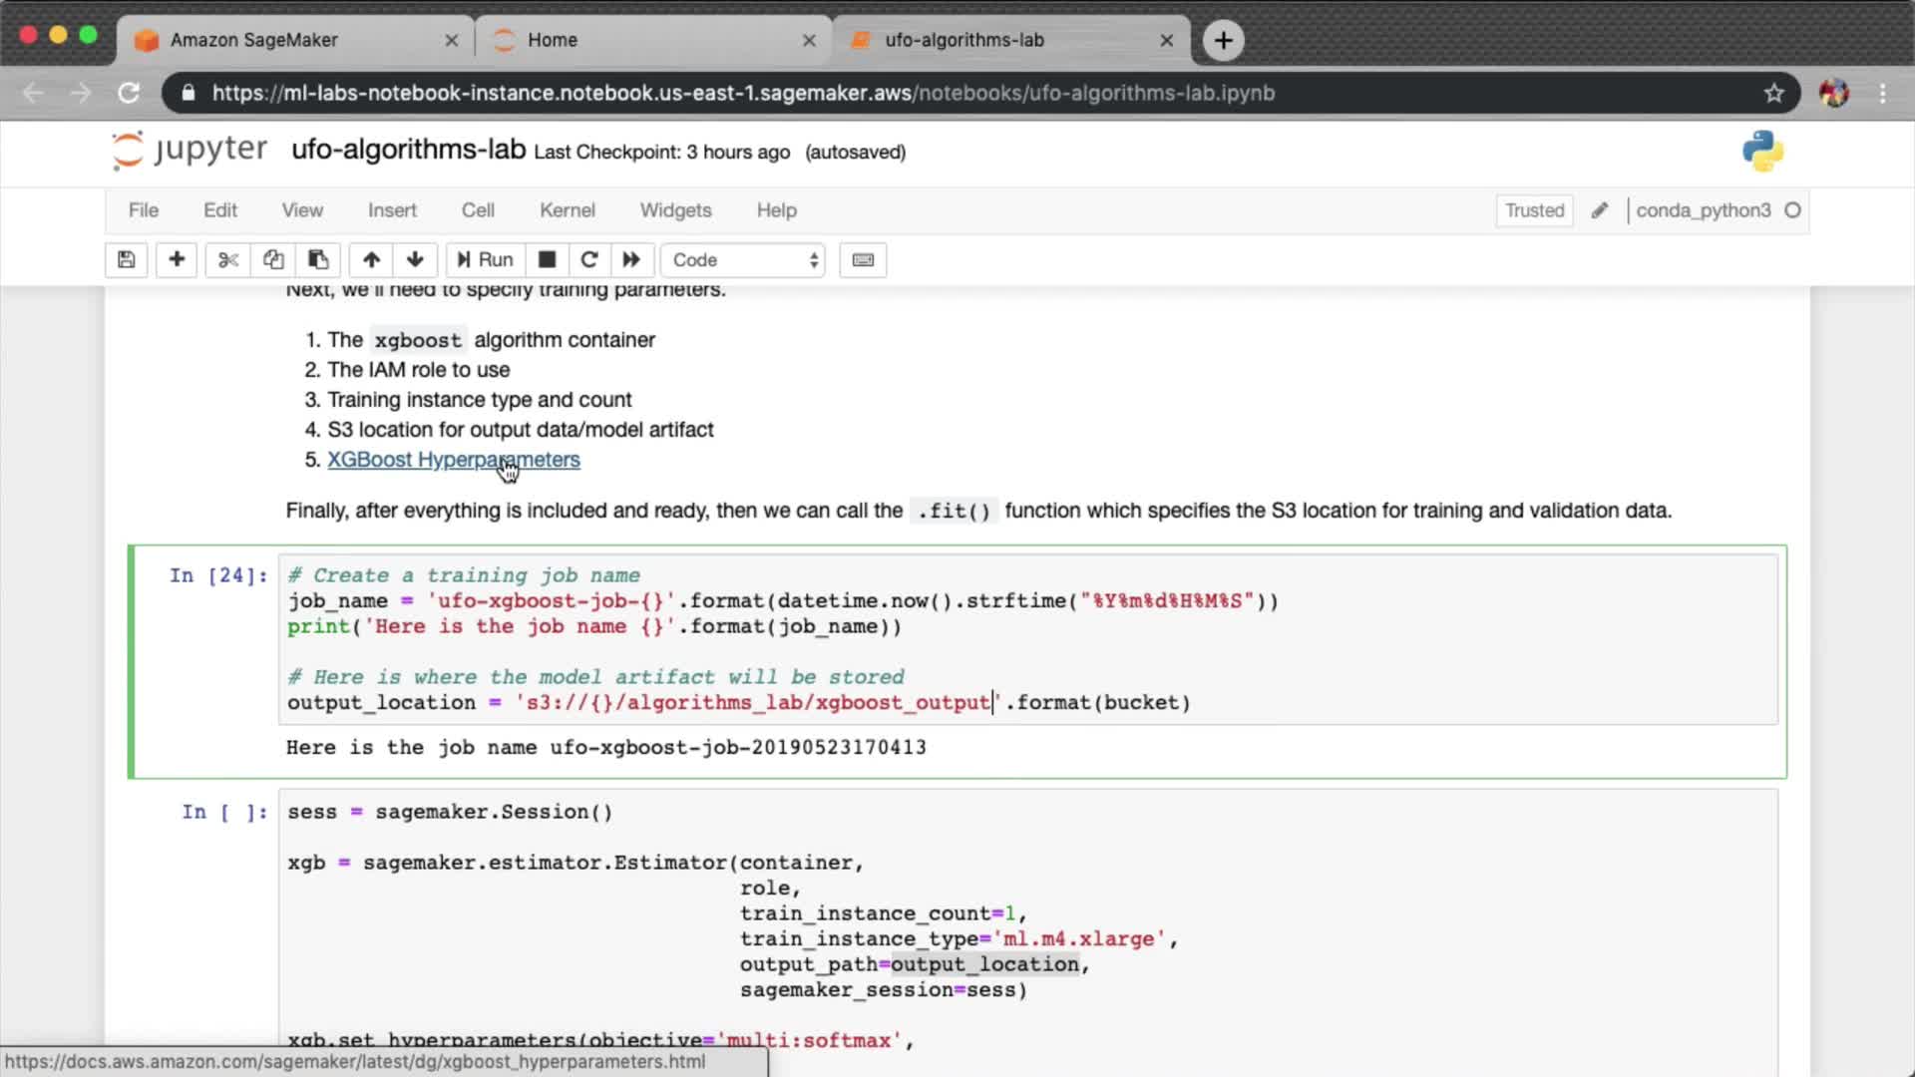Copy selected cells icon
The image size is (1915, 1077).
[273, 260]
